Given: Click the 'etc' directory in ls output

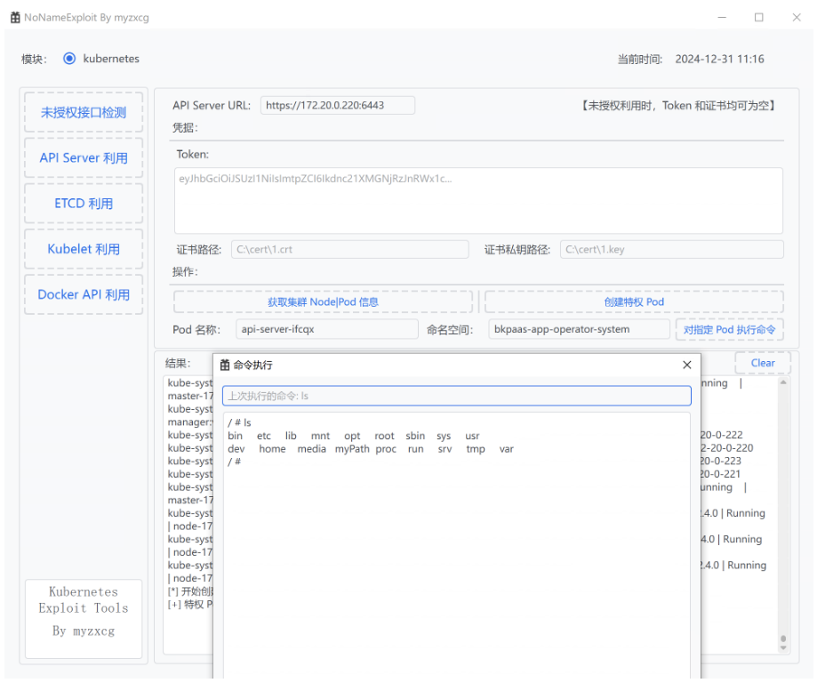Looking at the screenshot, I should pyautogui.click(x=264, y=436).
